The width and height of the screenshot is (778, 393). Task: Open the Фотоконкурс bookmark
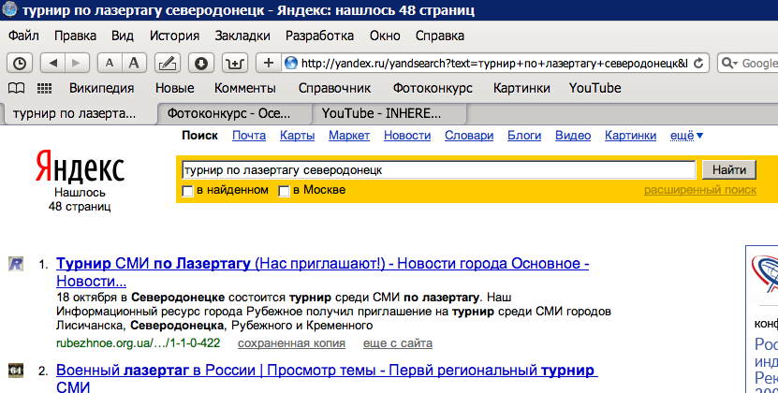(433, 88)
